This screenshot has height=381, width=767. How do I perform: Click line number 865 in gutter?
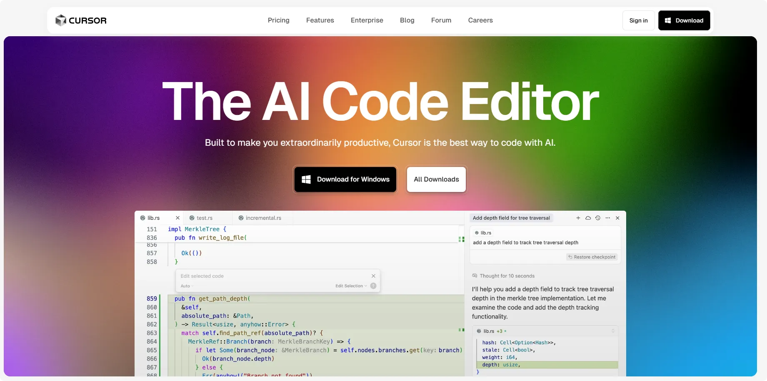point(152,350)
